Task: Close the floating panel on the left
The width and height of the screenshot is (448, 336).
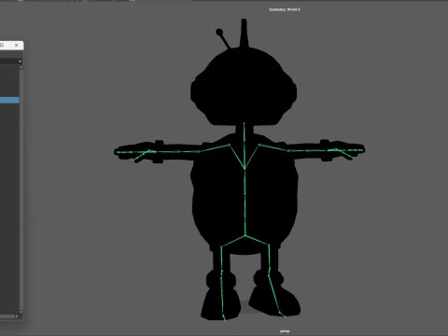Action: [16, 46]
